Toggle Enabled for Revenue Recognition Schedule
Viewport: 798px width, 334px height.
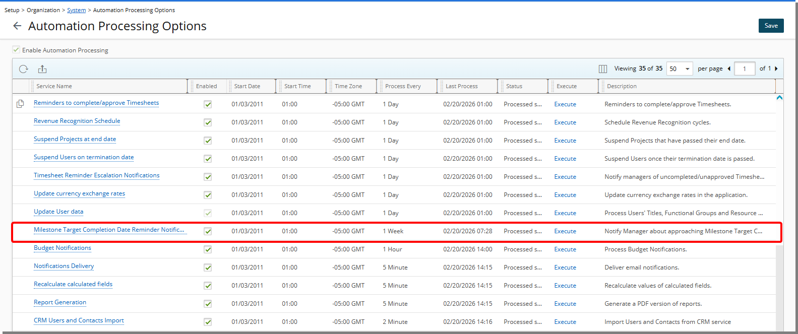[x=208, y=122]
